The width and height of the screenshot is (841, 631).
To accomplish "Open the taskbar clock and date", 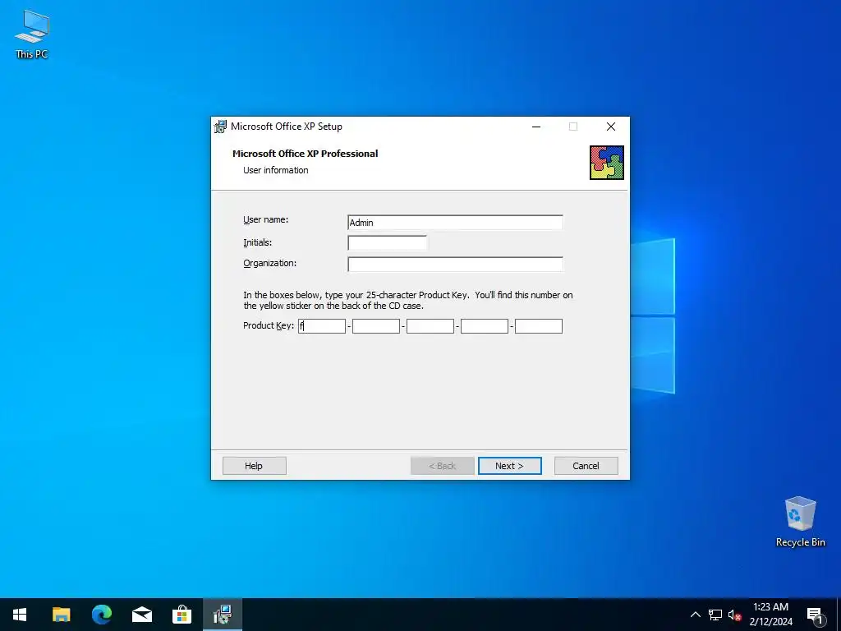I will [x=770, y=615].
